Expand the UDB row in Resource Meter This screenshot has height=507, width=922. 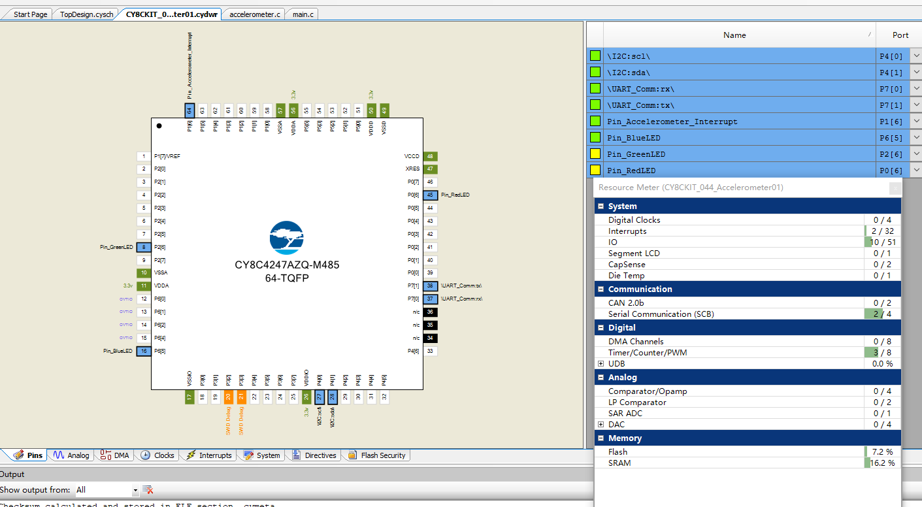click(x=601, y=363)
